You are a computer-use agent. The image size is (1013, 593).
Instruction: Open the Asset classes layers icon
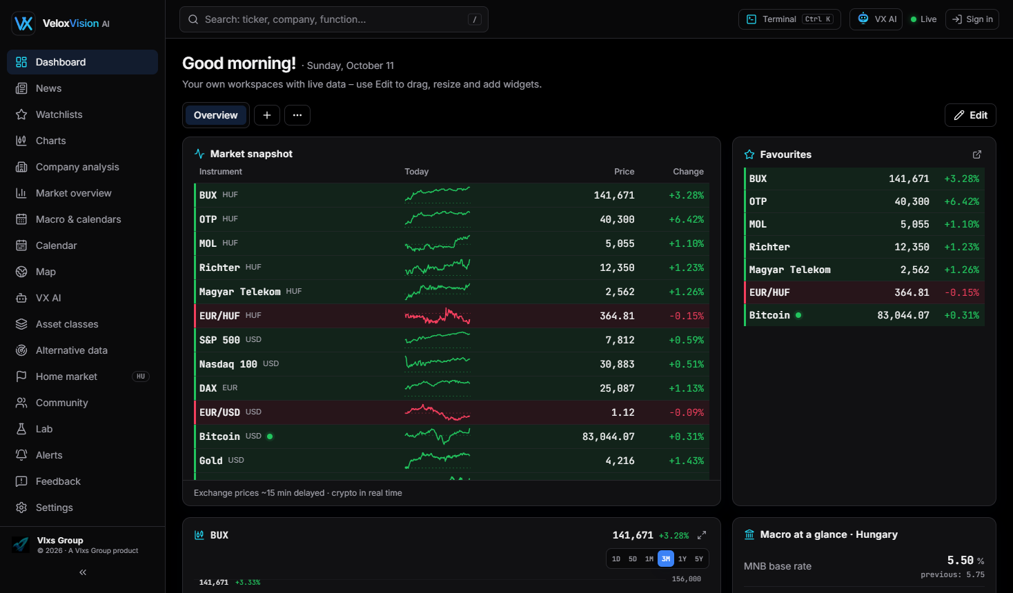21,324
